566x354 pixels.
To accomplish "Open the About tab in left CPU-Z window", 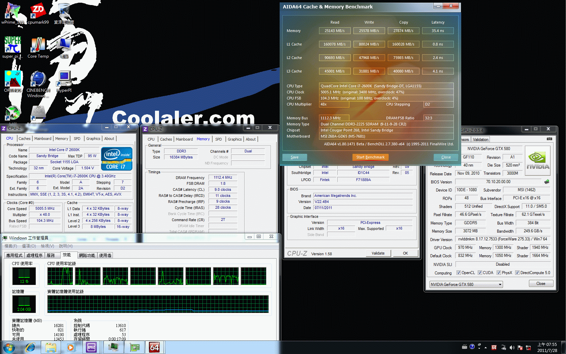I will pos(109,139).
